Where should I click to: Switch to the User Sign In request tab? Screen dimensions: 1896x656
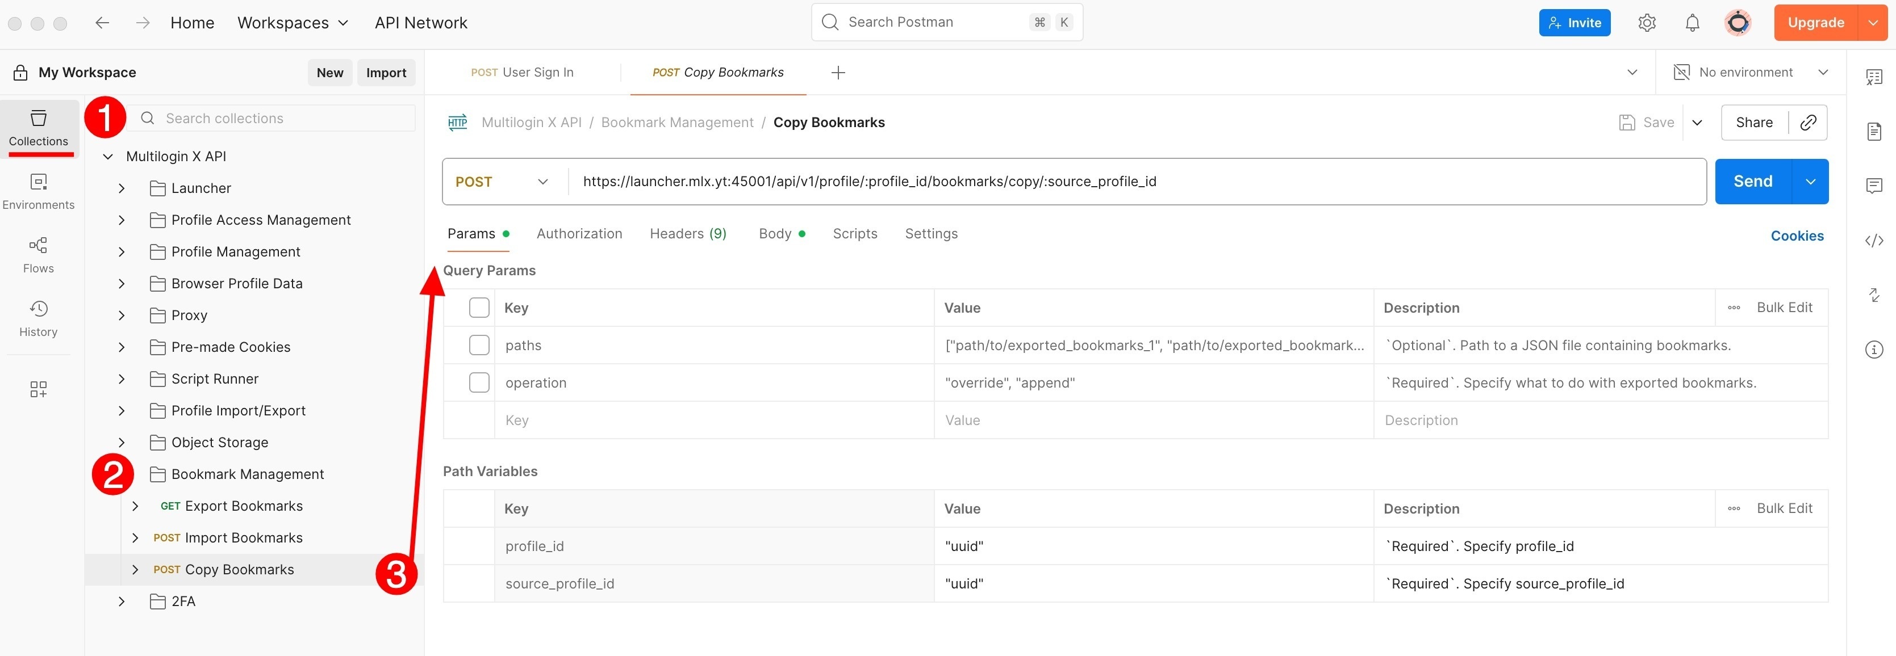point(523,72)
